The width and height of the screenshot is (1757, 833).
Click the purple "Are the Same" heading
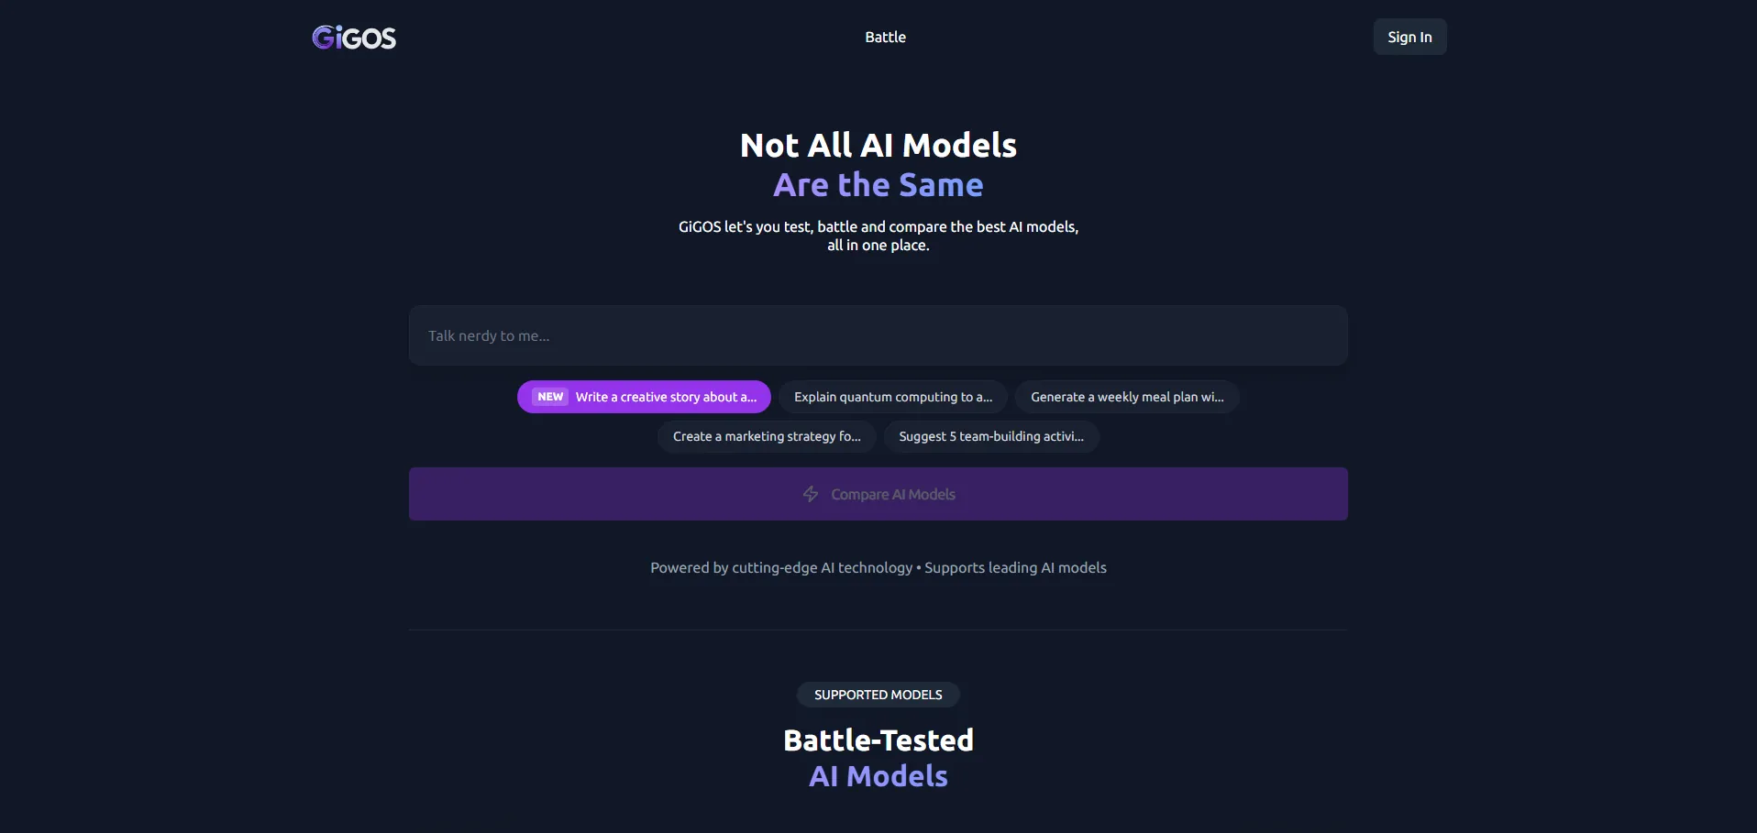coord(878,185)
